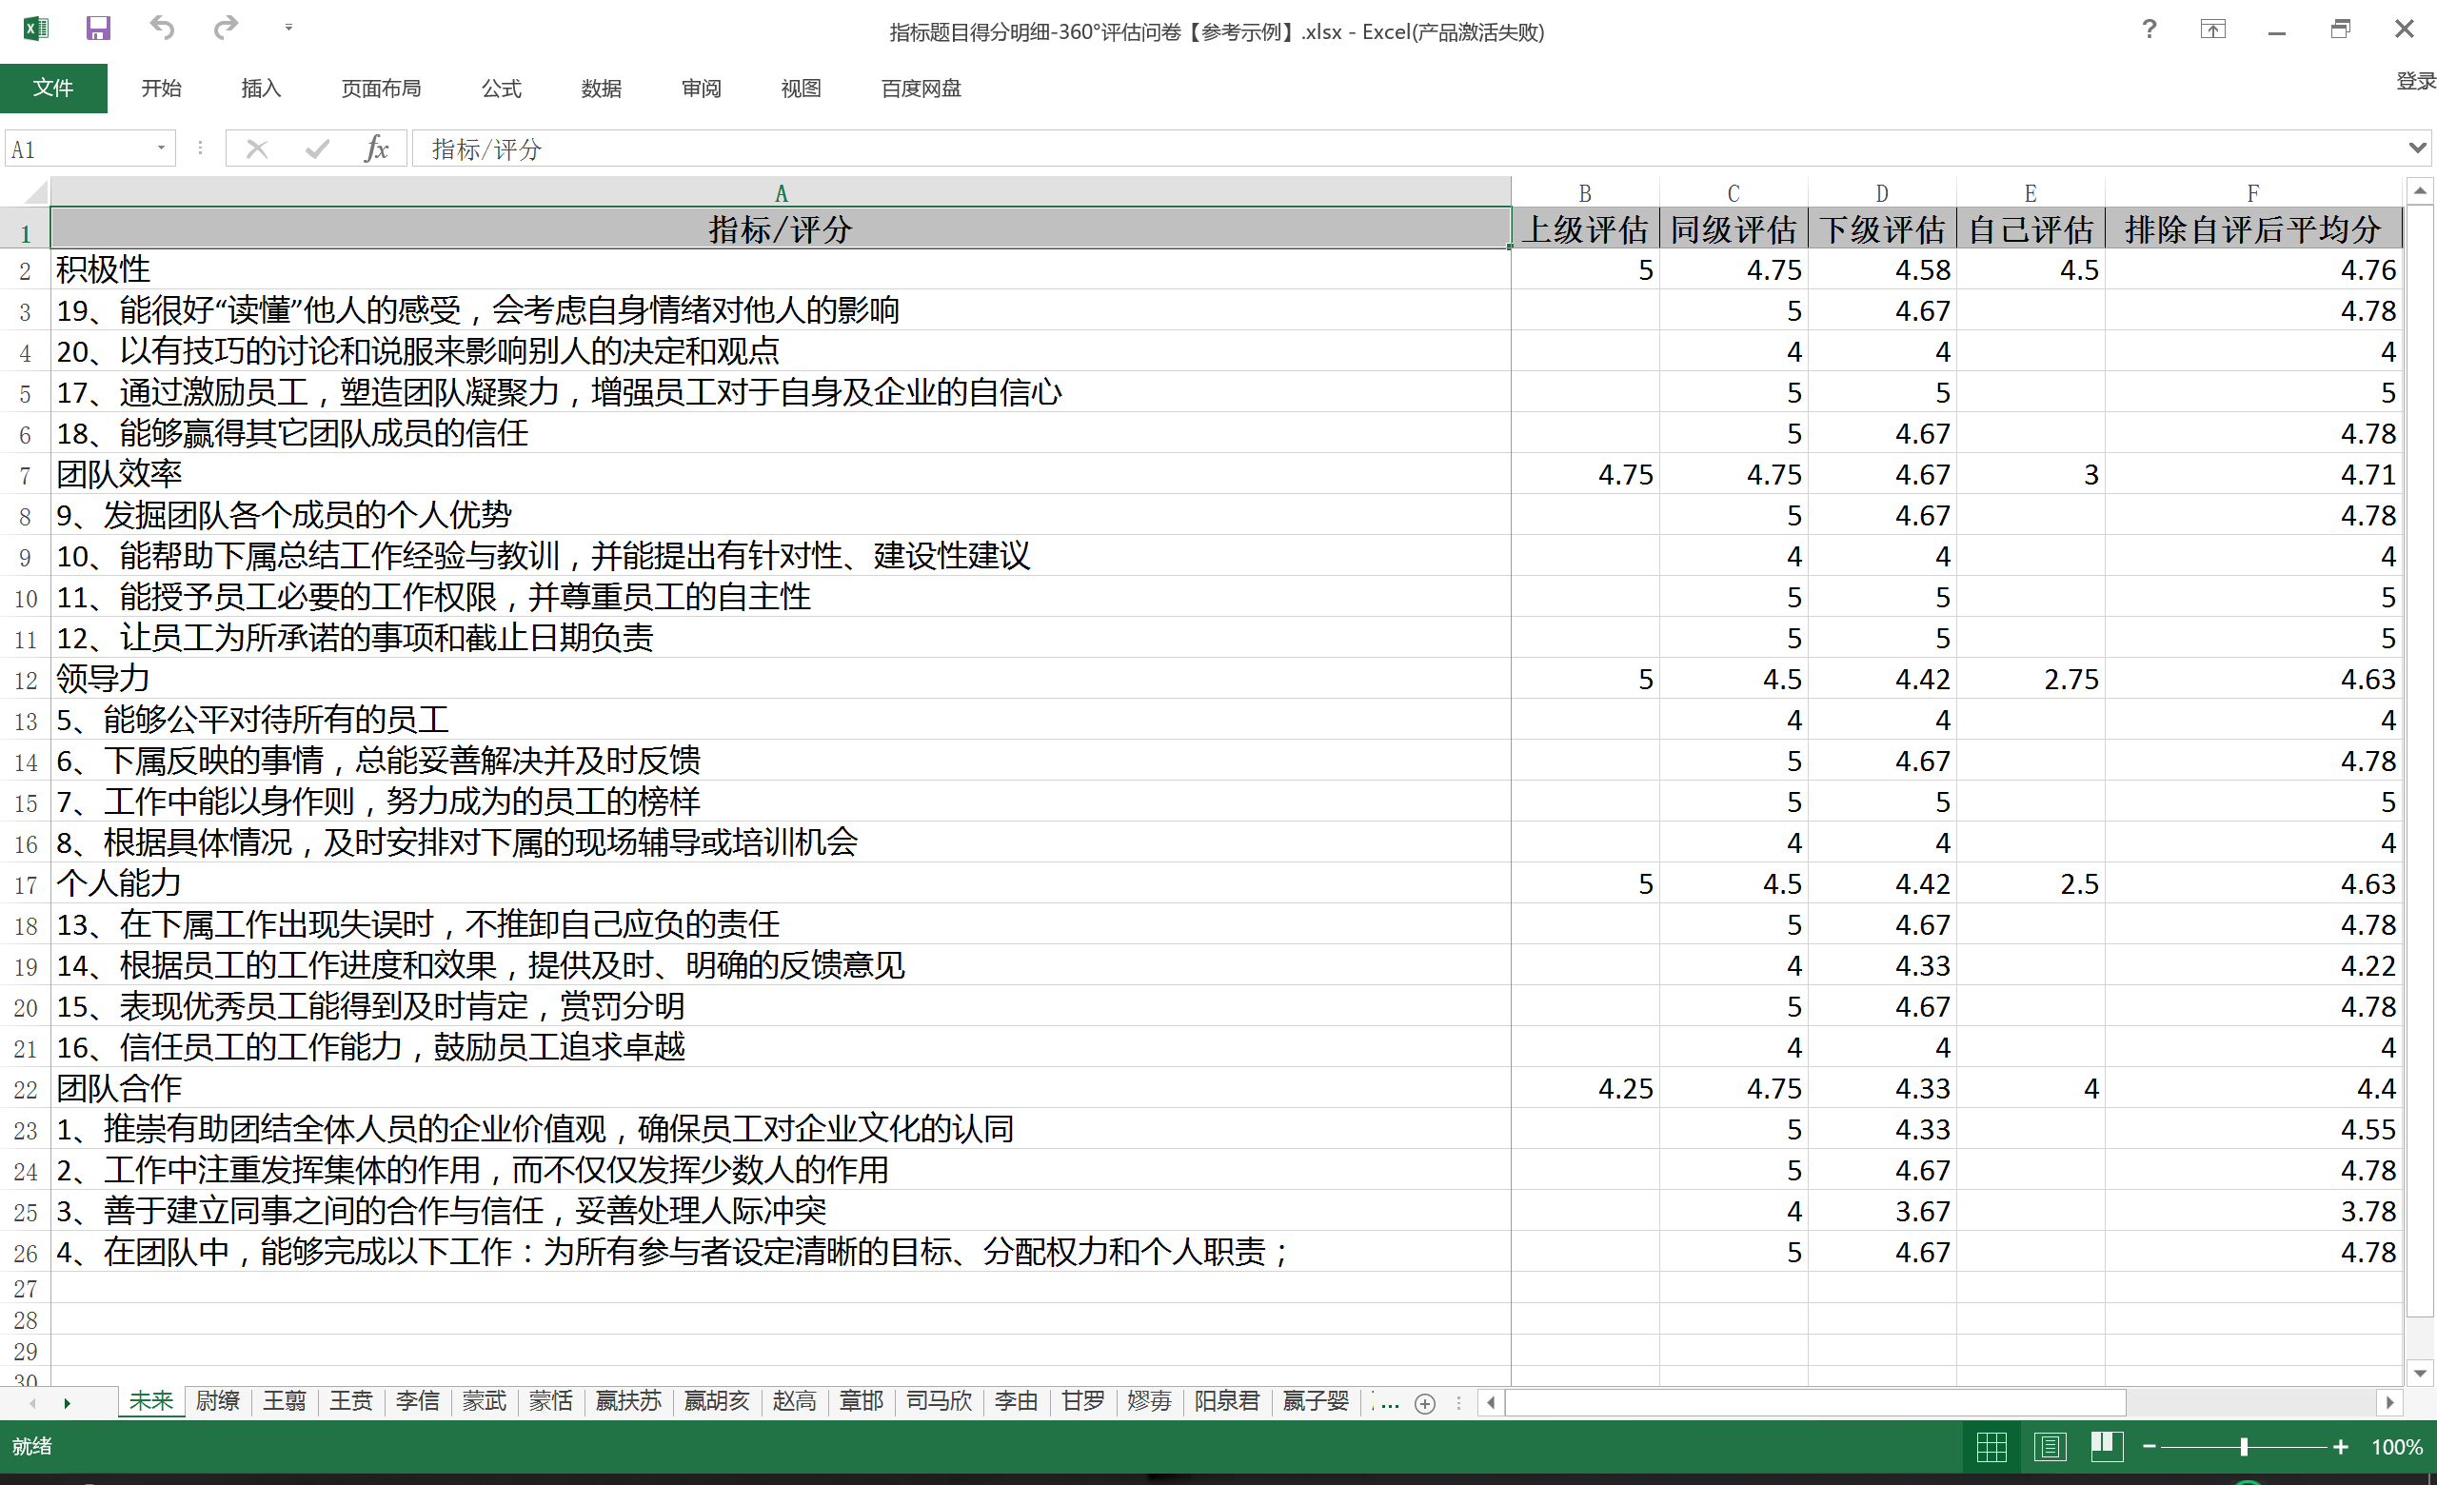Switch to Normal view icon in status bar
The height and width of the screenshot is (1485, 2437).
click(x=1991, y=1448)
